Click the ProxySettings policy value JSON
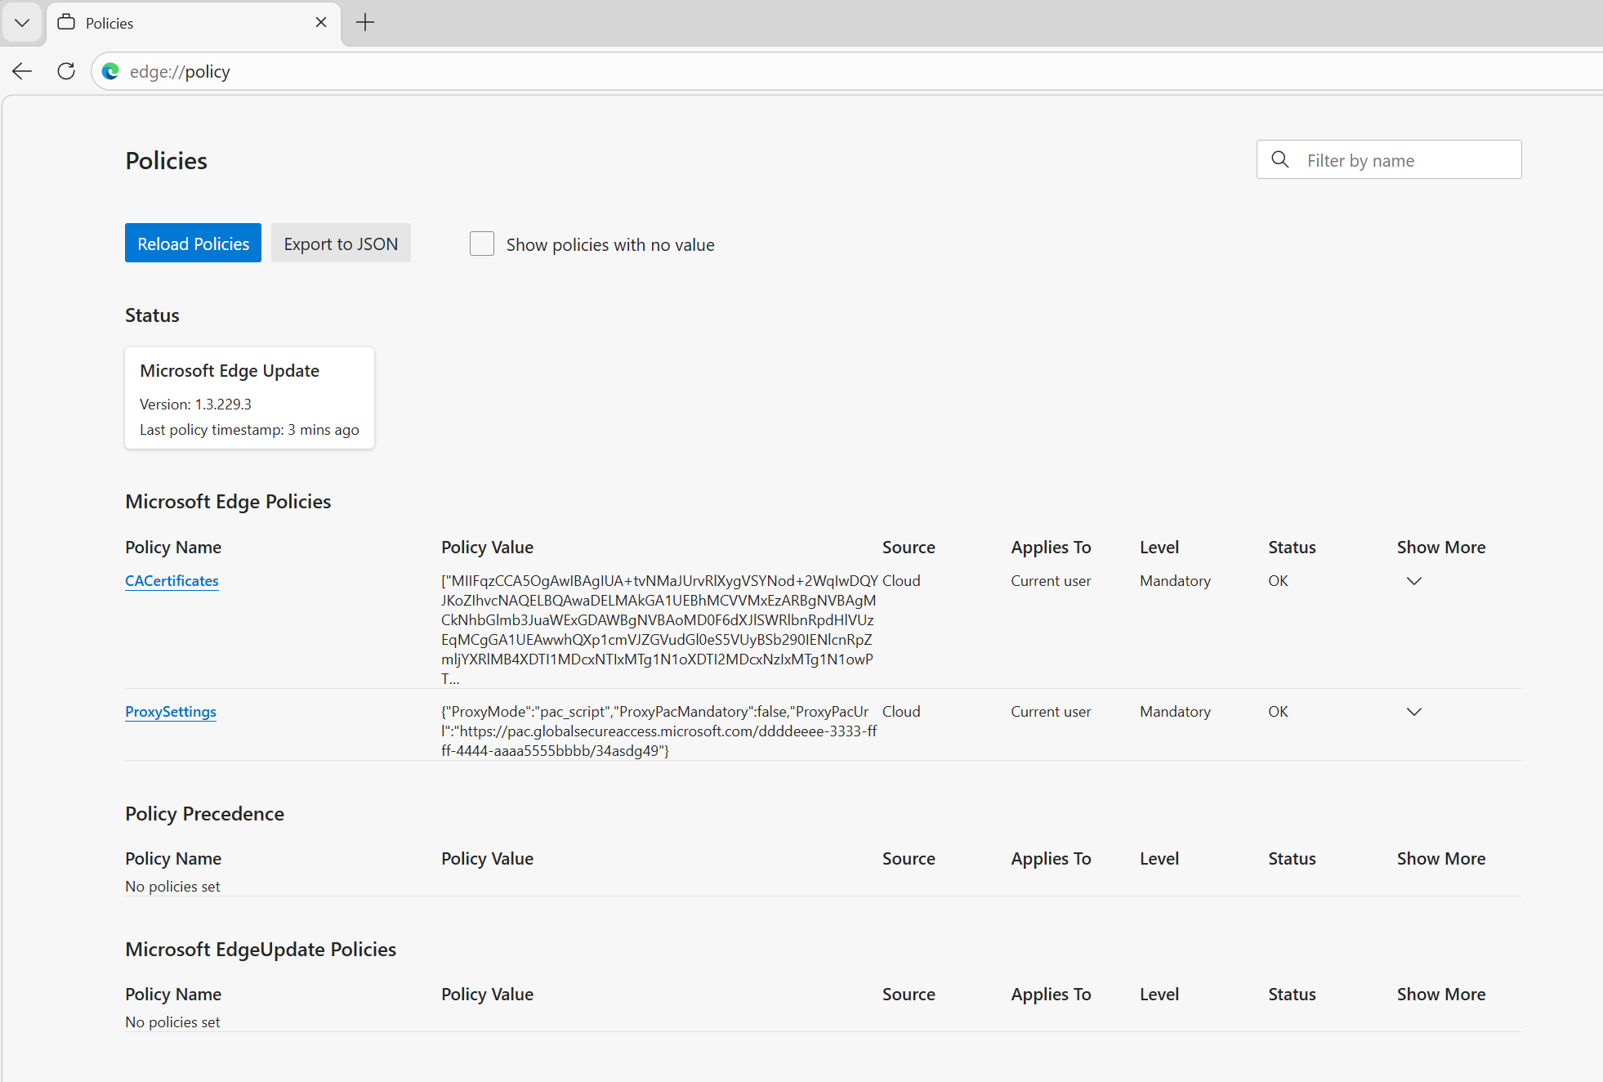This screenshot has height=1082, width=1603. pos(659,731)
